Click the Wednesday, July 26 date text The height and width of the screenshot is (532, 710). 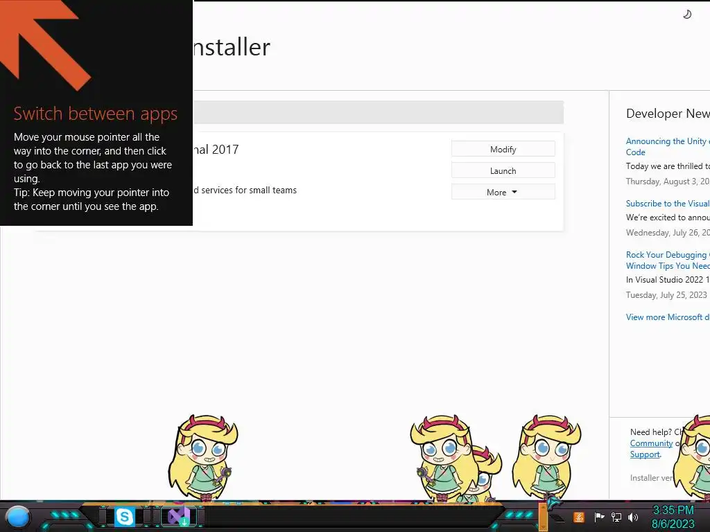tap(668, 233)
